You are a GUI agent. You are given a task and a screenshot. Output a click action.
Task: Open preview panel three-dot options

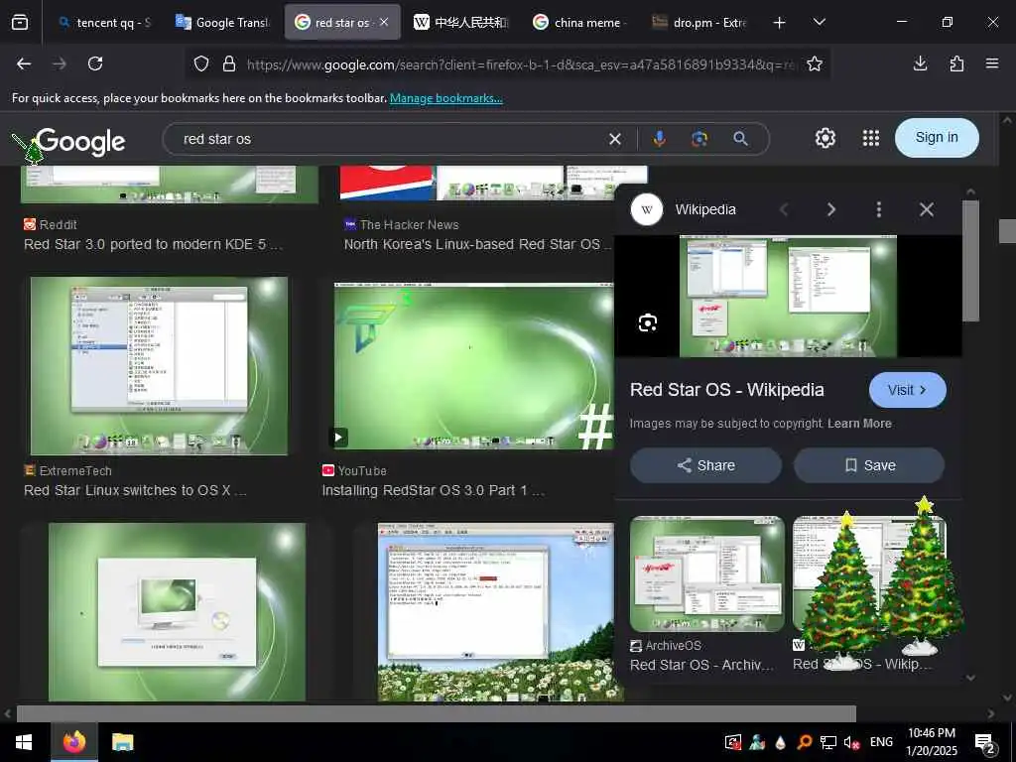879,209
